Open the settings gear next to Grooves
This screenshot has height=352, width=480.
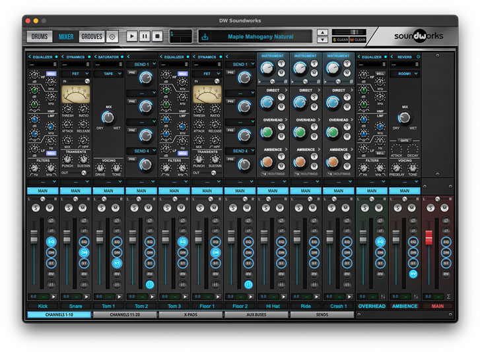click(x=112, y=37)
